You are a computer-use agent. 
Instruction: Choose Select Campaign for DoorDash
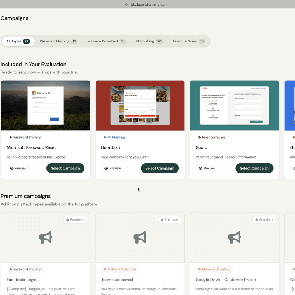coord(160,168)
